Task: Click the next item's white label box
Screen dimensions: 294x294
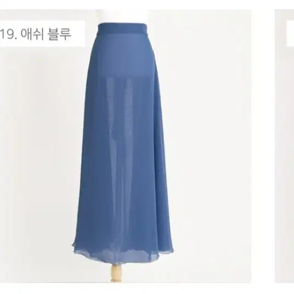Action: tap(290, 34)
